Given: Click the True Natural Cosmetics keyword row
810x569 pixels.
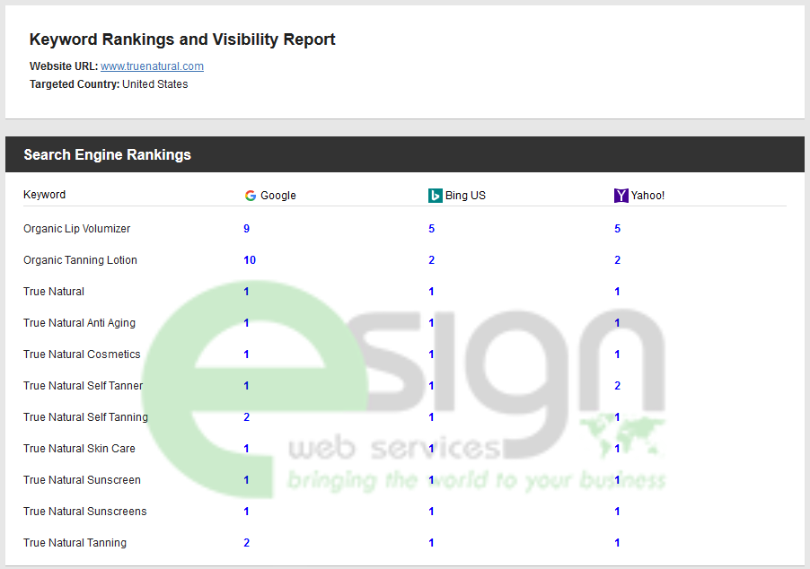Looking at the screenshot, I should tap(82, 355).
